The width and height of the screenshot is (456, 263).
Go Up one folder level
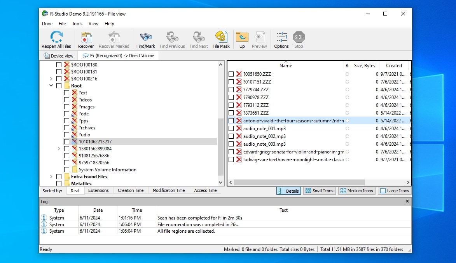point(242,37)
